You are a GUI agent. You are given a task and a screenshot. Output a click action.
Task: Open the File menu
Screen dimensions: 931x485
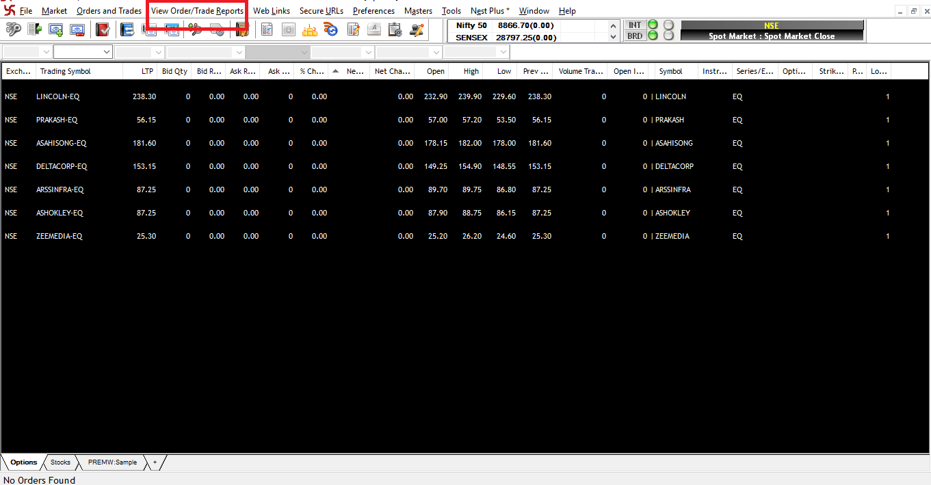tap(26, 11)
